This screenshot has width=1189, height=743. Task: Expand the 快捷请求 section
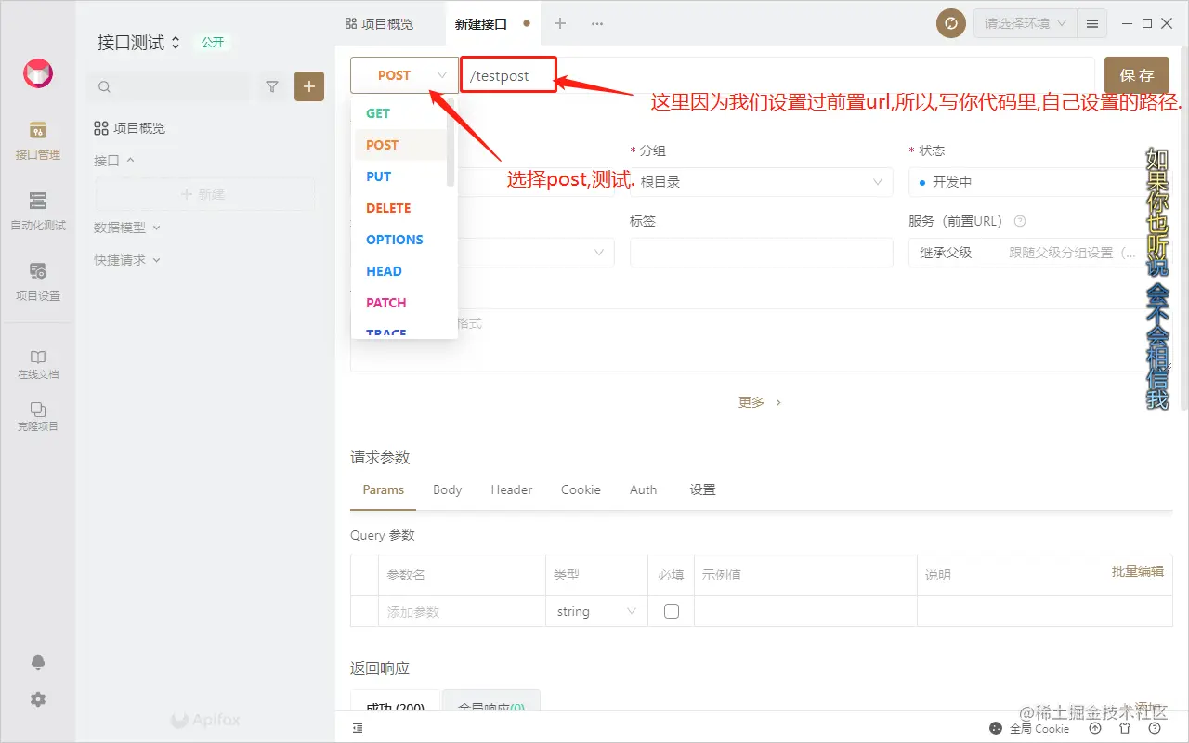(x=127, y=260)
